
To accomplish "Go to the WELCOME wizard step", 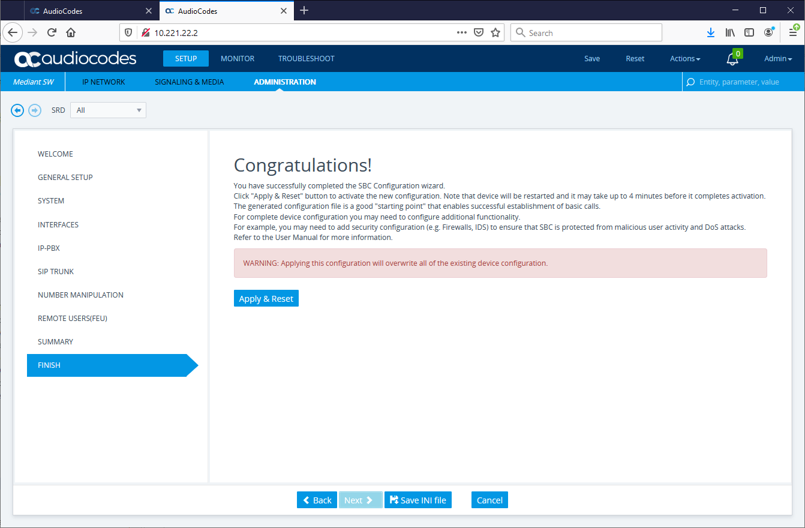I will (x=55, y=154).
